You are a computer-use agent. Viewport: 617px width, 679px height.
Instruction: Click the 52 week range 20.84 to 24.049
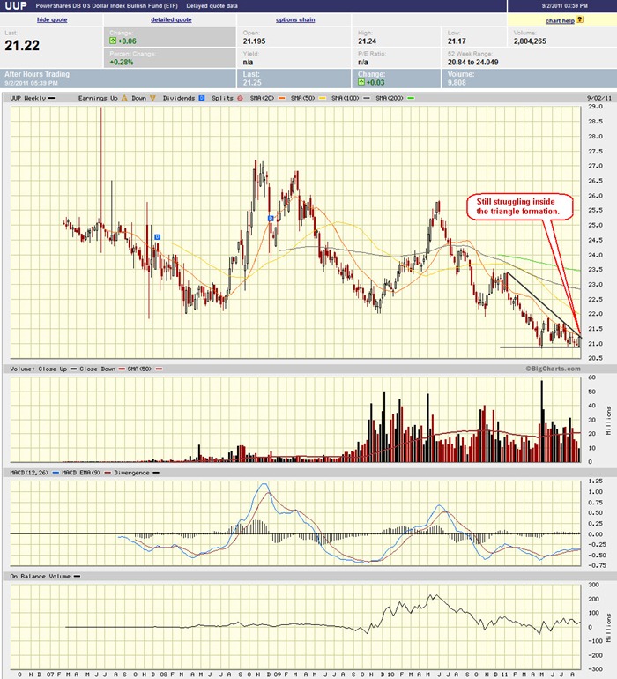click(x=472, y=62)
